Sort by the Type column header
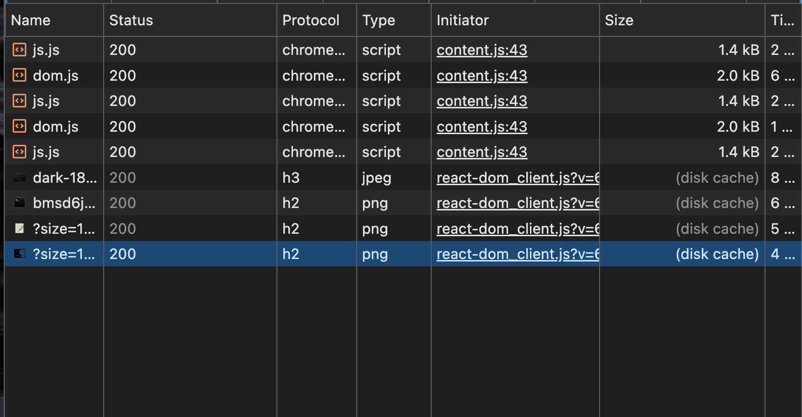Viewport: 802px width, 417px height. 379,20
